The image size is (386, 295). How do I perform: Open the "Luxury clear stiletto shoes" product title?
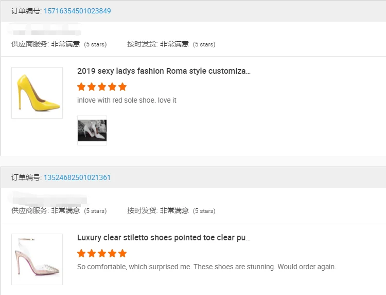click(164, 238)
